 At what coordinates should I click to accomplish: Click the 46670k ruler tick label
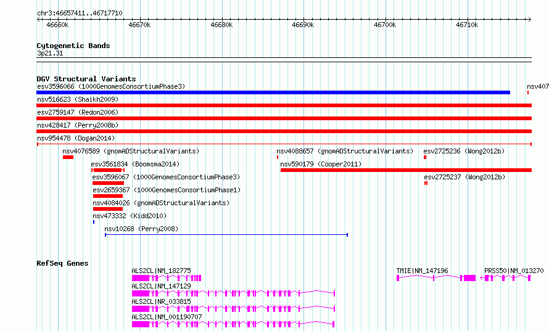click(x=139, y=25)
